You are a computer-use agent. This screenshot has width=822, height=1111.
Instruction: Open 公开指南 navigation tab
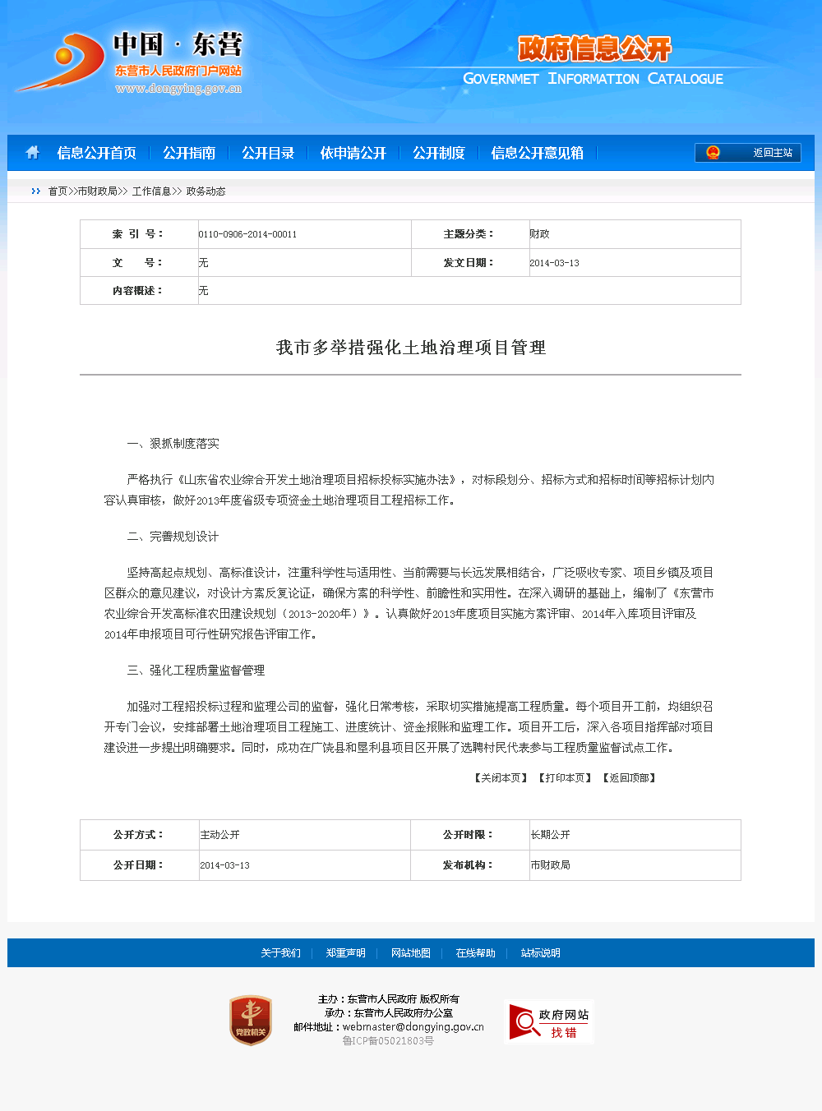click(189, 153)
